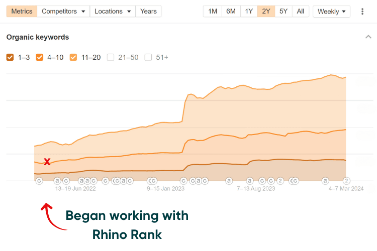Toggle the 11–20 positions checkbox

(x=73, y=57)
